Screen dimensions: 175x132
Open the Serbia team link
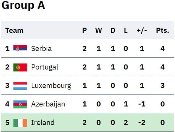[41, 49]
